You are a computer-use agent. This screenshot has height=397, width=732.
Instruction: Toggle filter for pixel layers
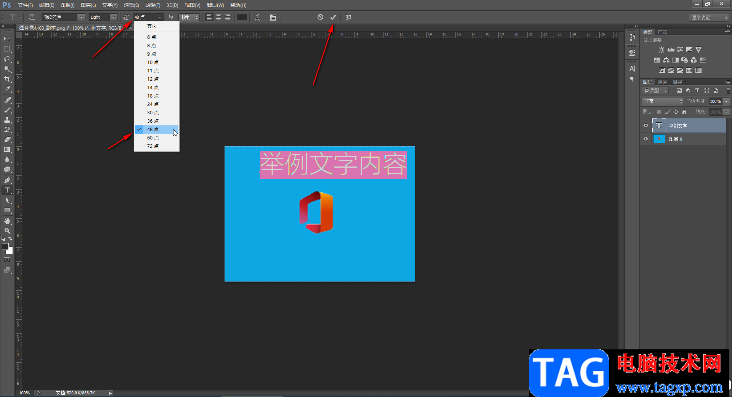(x=679, y=91)
